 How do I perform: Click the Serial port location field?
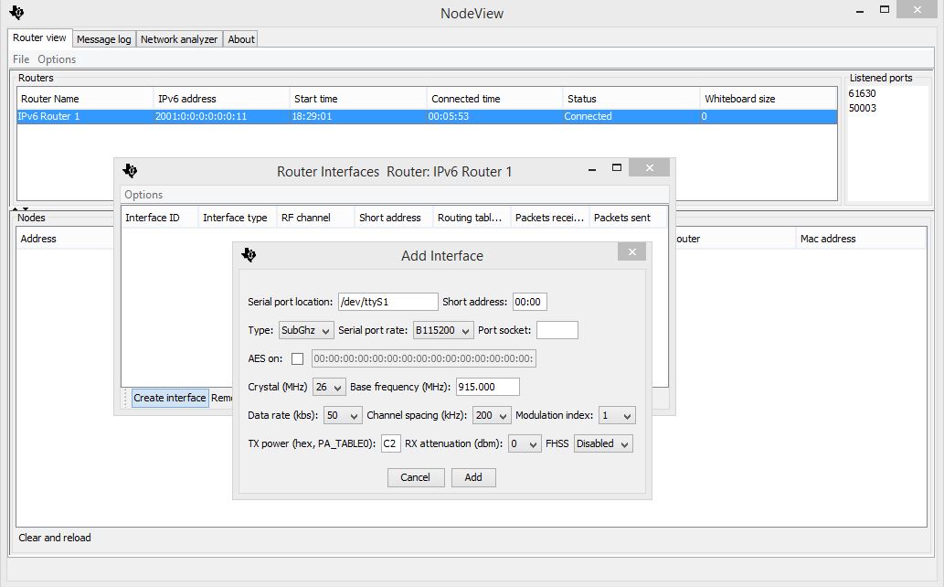tap(388, 302)
